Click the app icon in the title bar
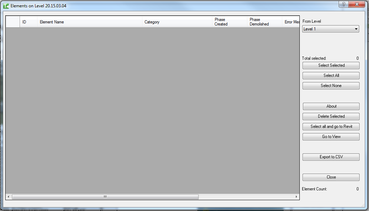The height and width of the screenshot is (211, 369). [x=6, y=6]
